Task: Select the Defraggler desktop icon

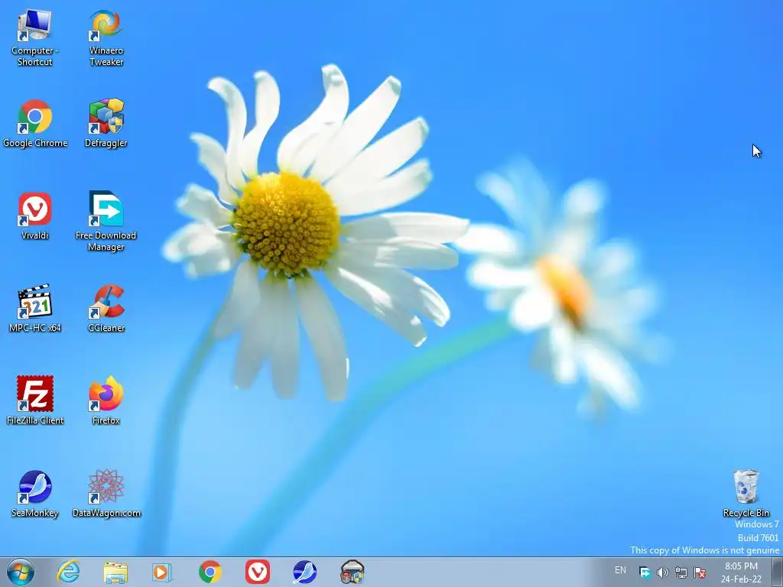Action: pos(106,123)
